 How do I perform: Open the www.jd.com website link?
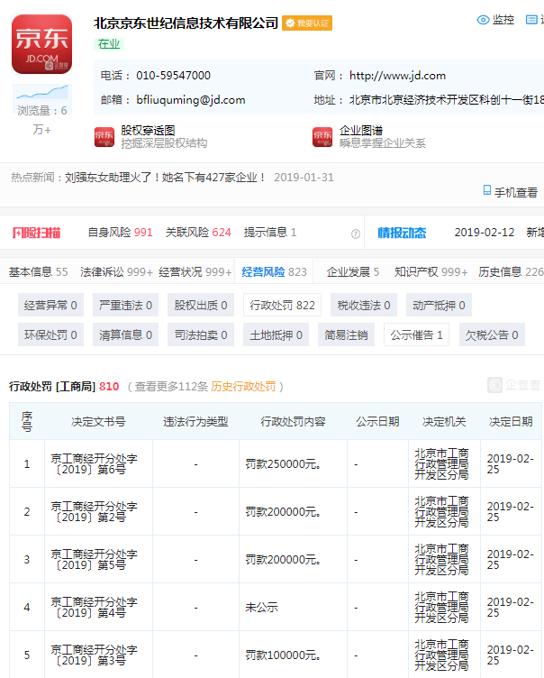point(397,76)
